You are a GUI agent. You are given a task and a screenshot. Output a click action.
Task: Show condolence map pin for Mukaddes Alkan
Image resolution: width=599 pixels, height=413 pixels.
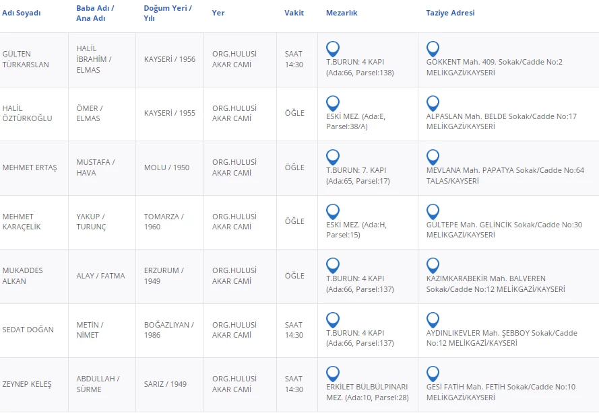[x=433, y=266]
